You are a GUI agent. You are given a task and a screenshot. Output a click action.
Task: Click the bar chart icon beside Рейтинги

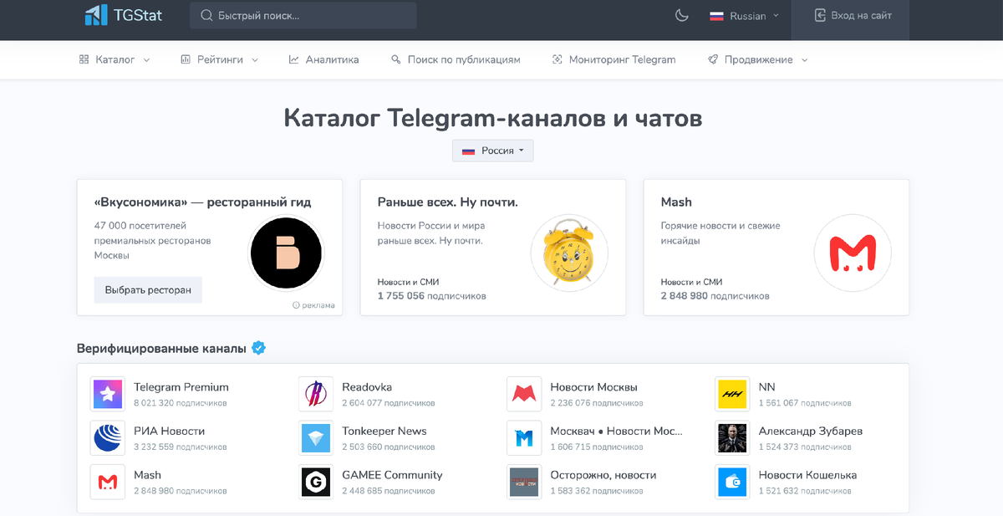pos(186,59)
